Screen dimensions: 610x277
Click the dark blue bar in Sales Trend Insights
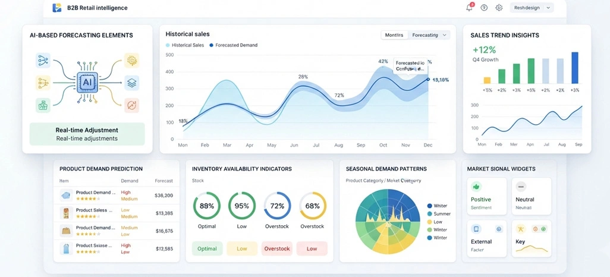coord(575,68)
